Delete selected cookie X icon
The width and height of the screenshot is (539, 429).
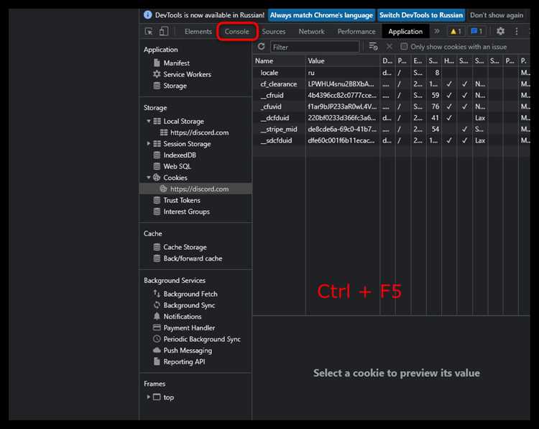click(389, 47)
